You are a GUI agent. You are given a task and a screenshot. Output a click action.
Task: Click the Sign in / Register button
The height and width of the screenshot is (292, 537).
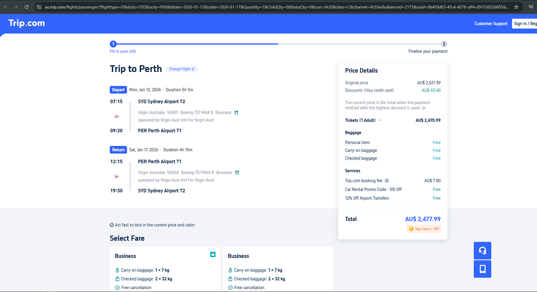(x=525, y=24)
